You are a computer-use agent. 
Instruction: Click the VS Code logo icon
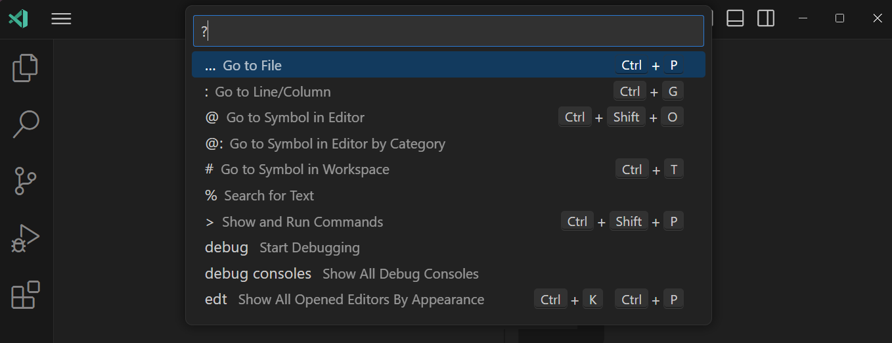coord(18,18)
